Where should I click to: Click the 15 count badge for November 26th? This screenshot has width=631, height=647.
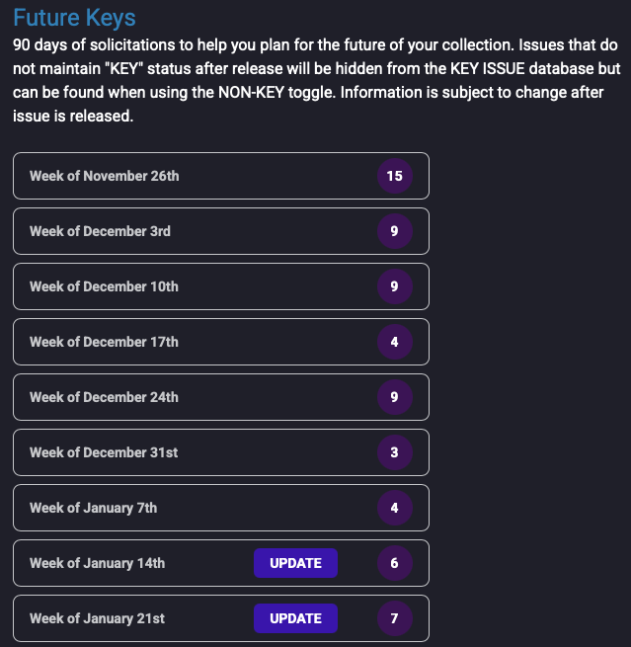pyautogui.click(x=394, y=176)
